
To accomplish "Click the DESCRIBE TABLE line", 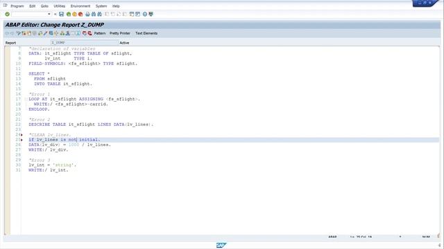I will (x=91, y=124).
